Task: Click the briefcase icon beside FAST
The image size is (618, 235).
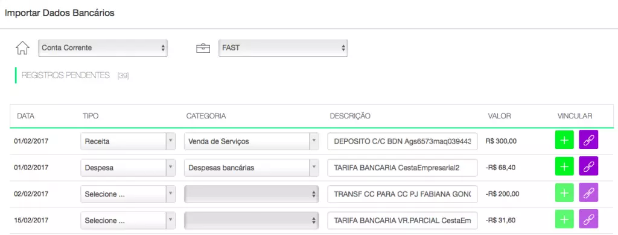Action: click(203, 48)
